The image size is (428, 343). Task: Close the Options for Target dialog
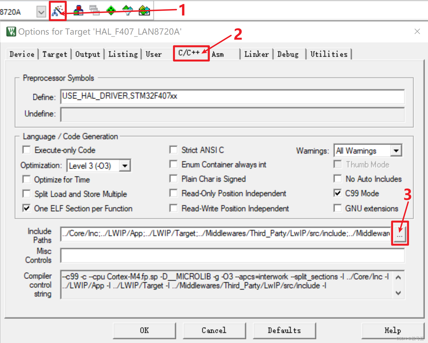417,31
